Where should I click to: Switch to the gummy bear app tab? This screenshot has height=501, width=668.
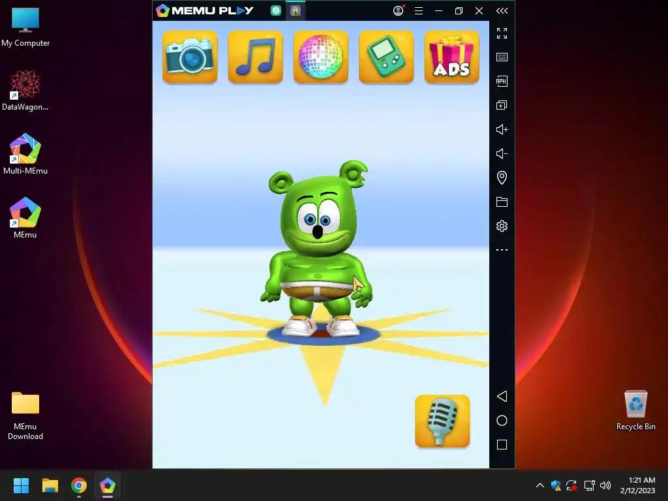pyautogui.click(x=296, y=10)
